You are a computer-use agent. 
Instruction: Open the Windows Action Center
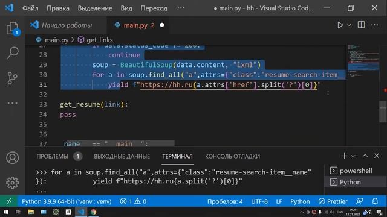(379, 212)
